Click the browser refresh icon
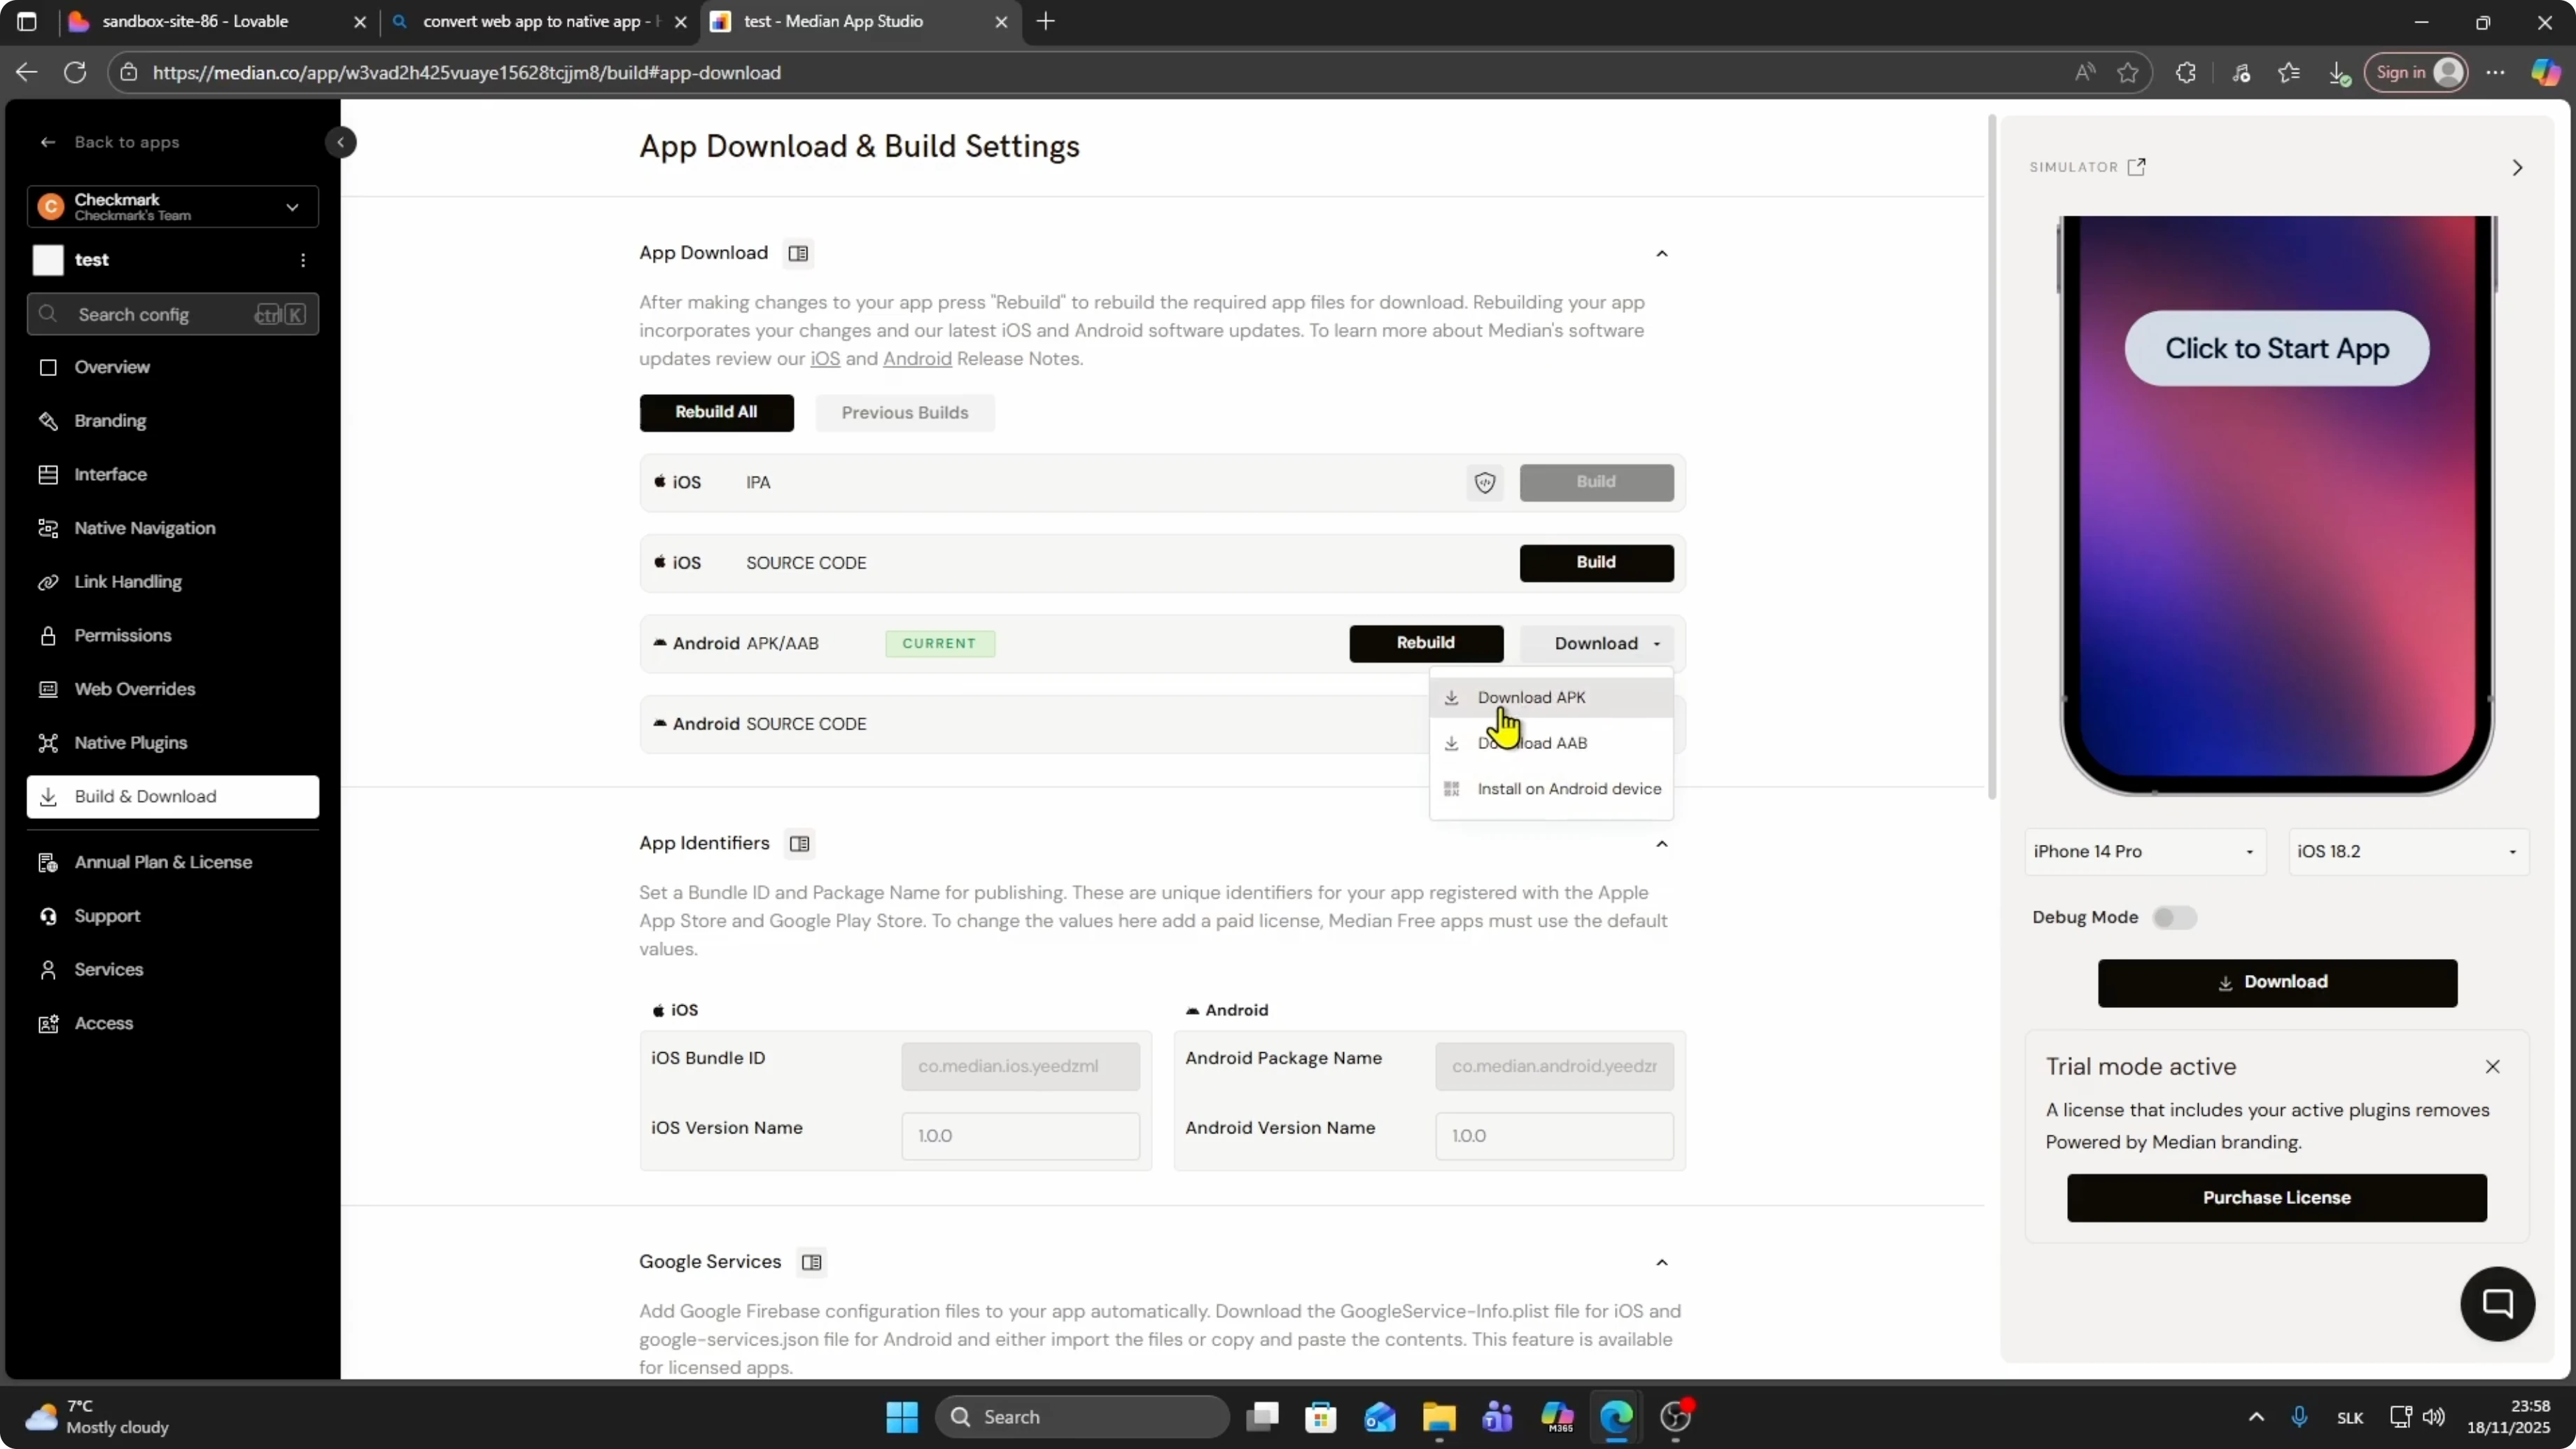 (x=75, y=72)
